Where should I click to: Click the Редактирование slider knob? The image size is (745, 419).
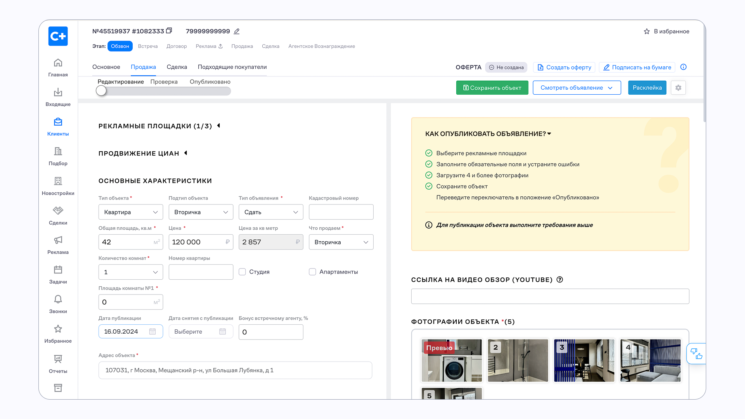101,91
